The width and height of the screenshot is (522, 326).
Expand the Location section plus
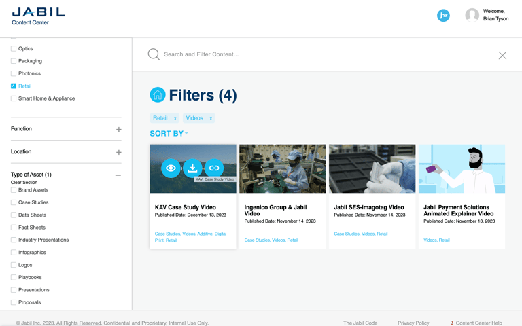(118, 152)
